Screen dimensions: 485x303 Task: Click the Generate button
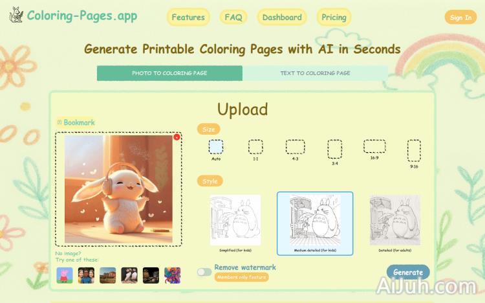[408, 273]
